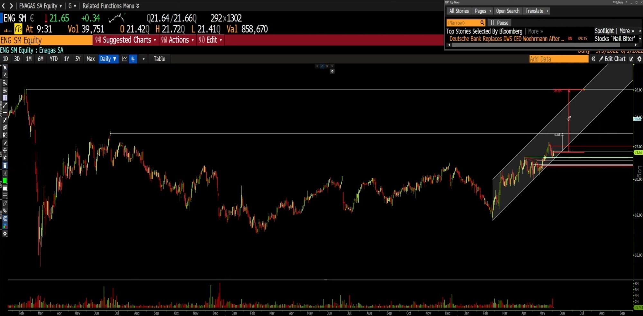Choose the parallel channel tool

(5, 128)
